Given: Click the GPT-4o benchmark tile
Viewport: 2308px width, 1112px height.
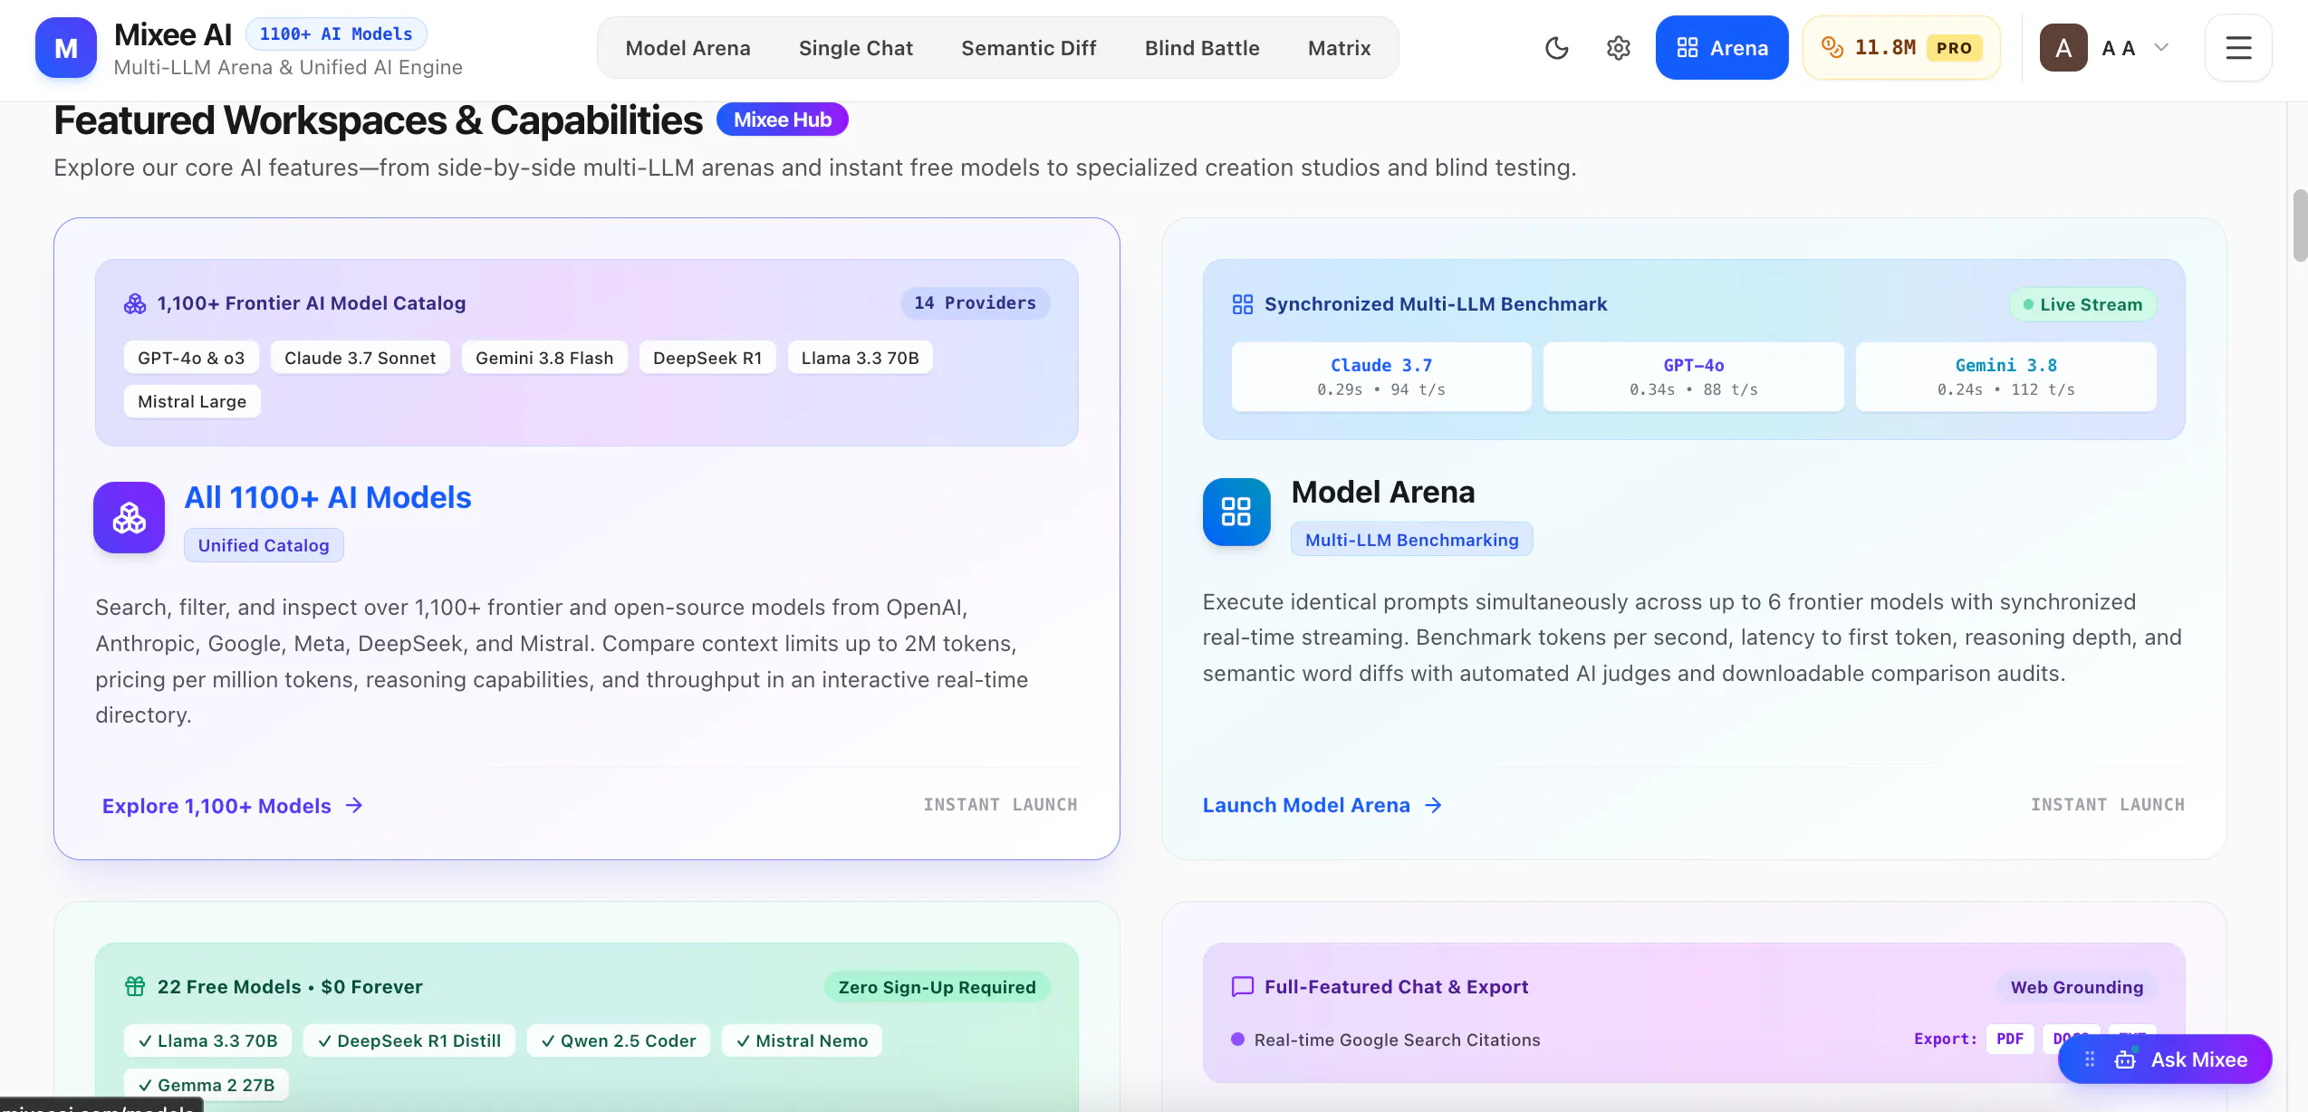Looking at the screenshot, I should [x=1693, y=377].
